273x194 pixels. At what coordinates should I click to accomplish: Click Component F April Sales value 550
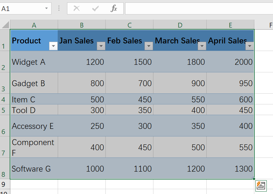pyautogui.click(x=230, y=147)
